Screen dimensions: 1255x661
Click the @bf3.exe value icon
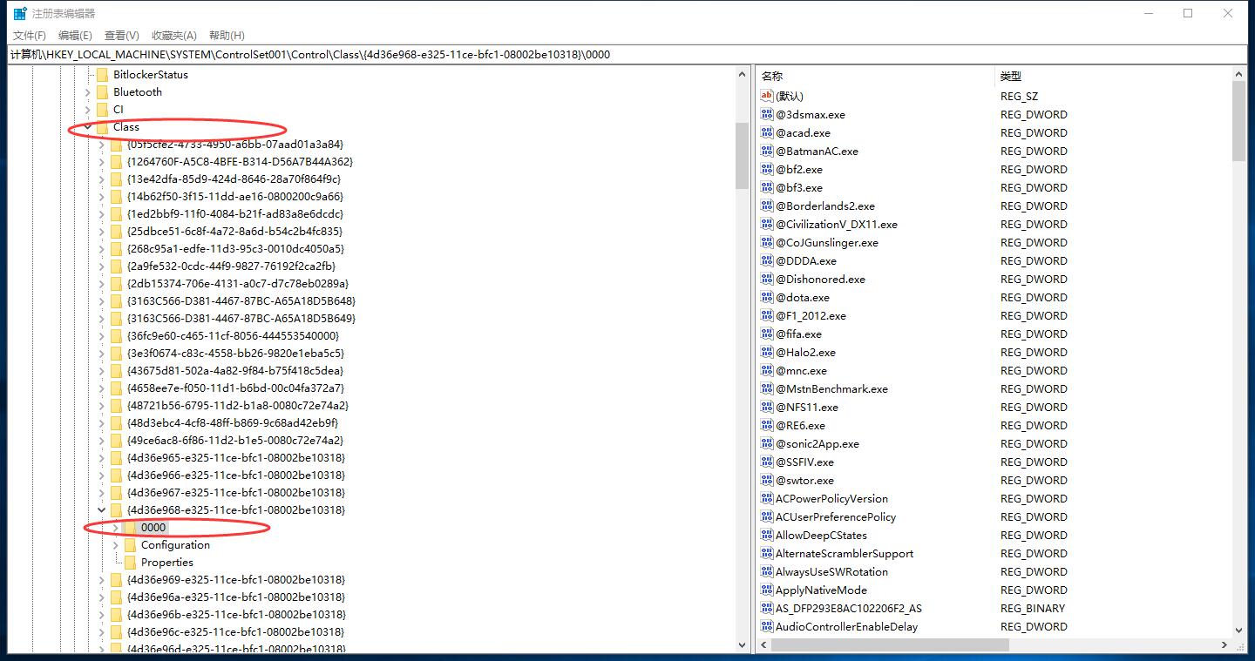click(767, 187)
